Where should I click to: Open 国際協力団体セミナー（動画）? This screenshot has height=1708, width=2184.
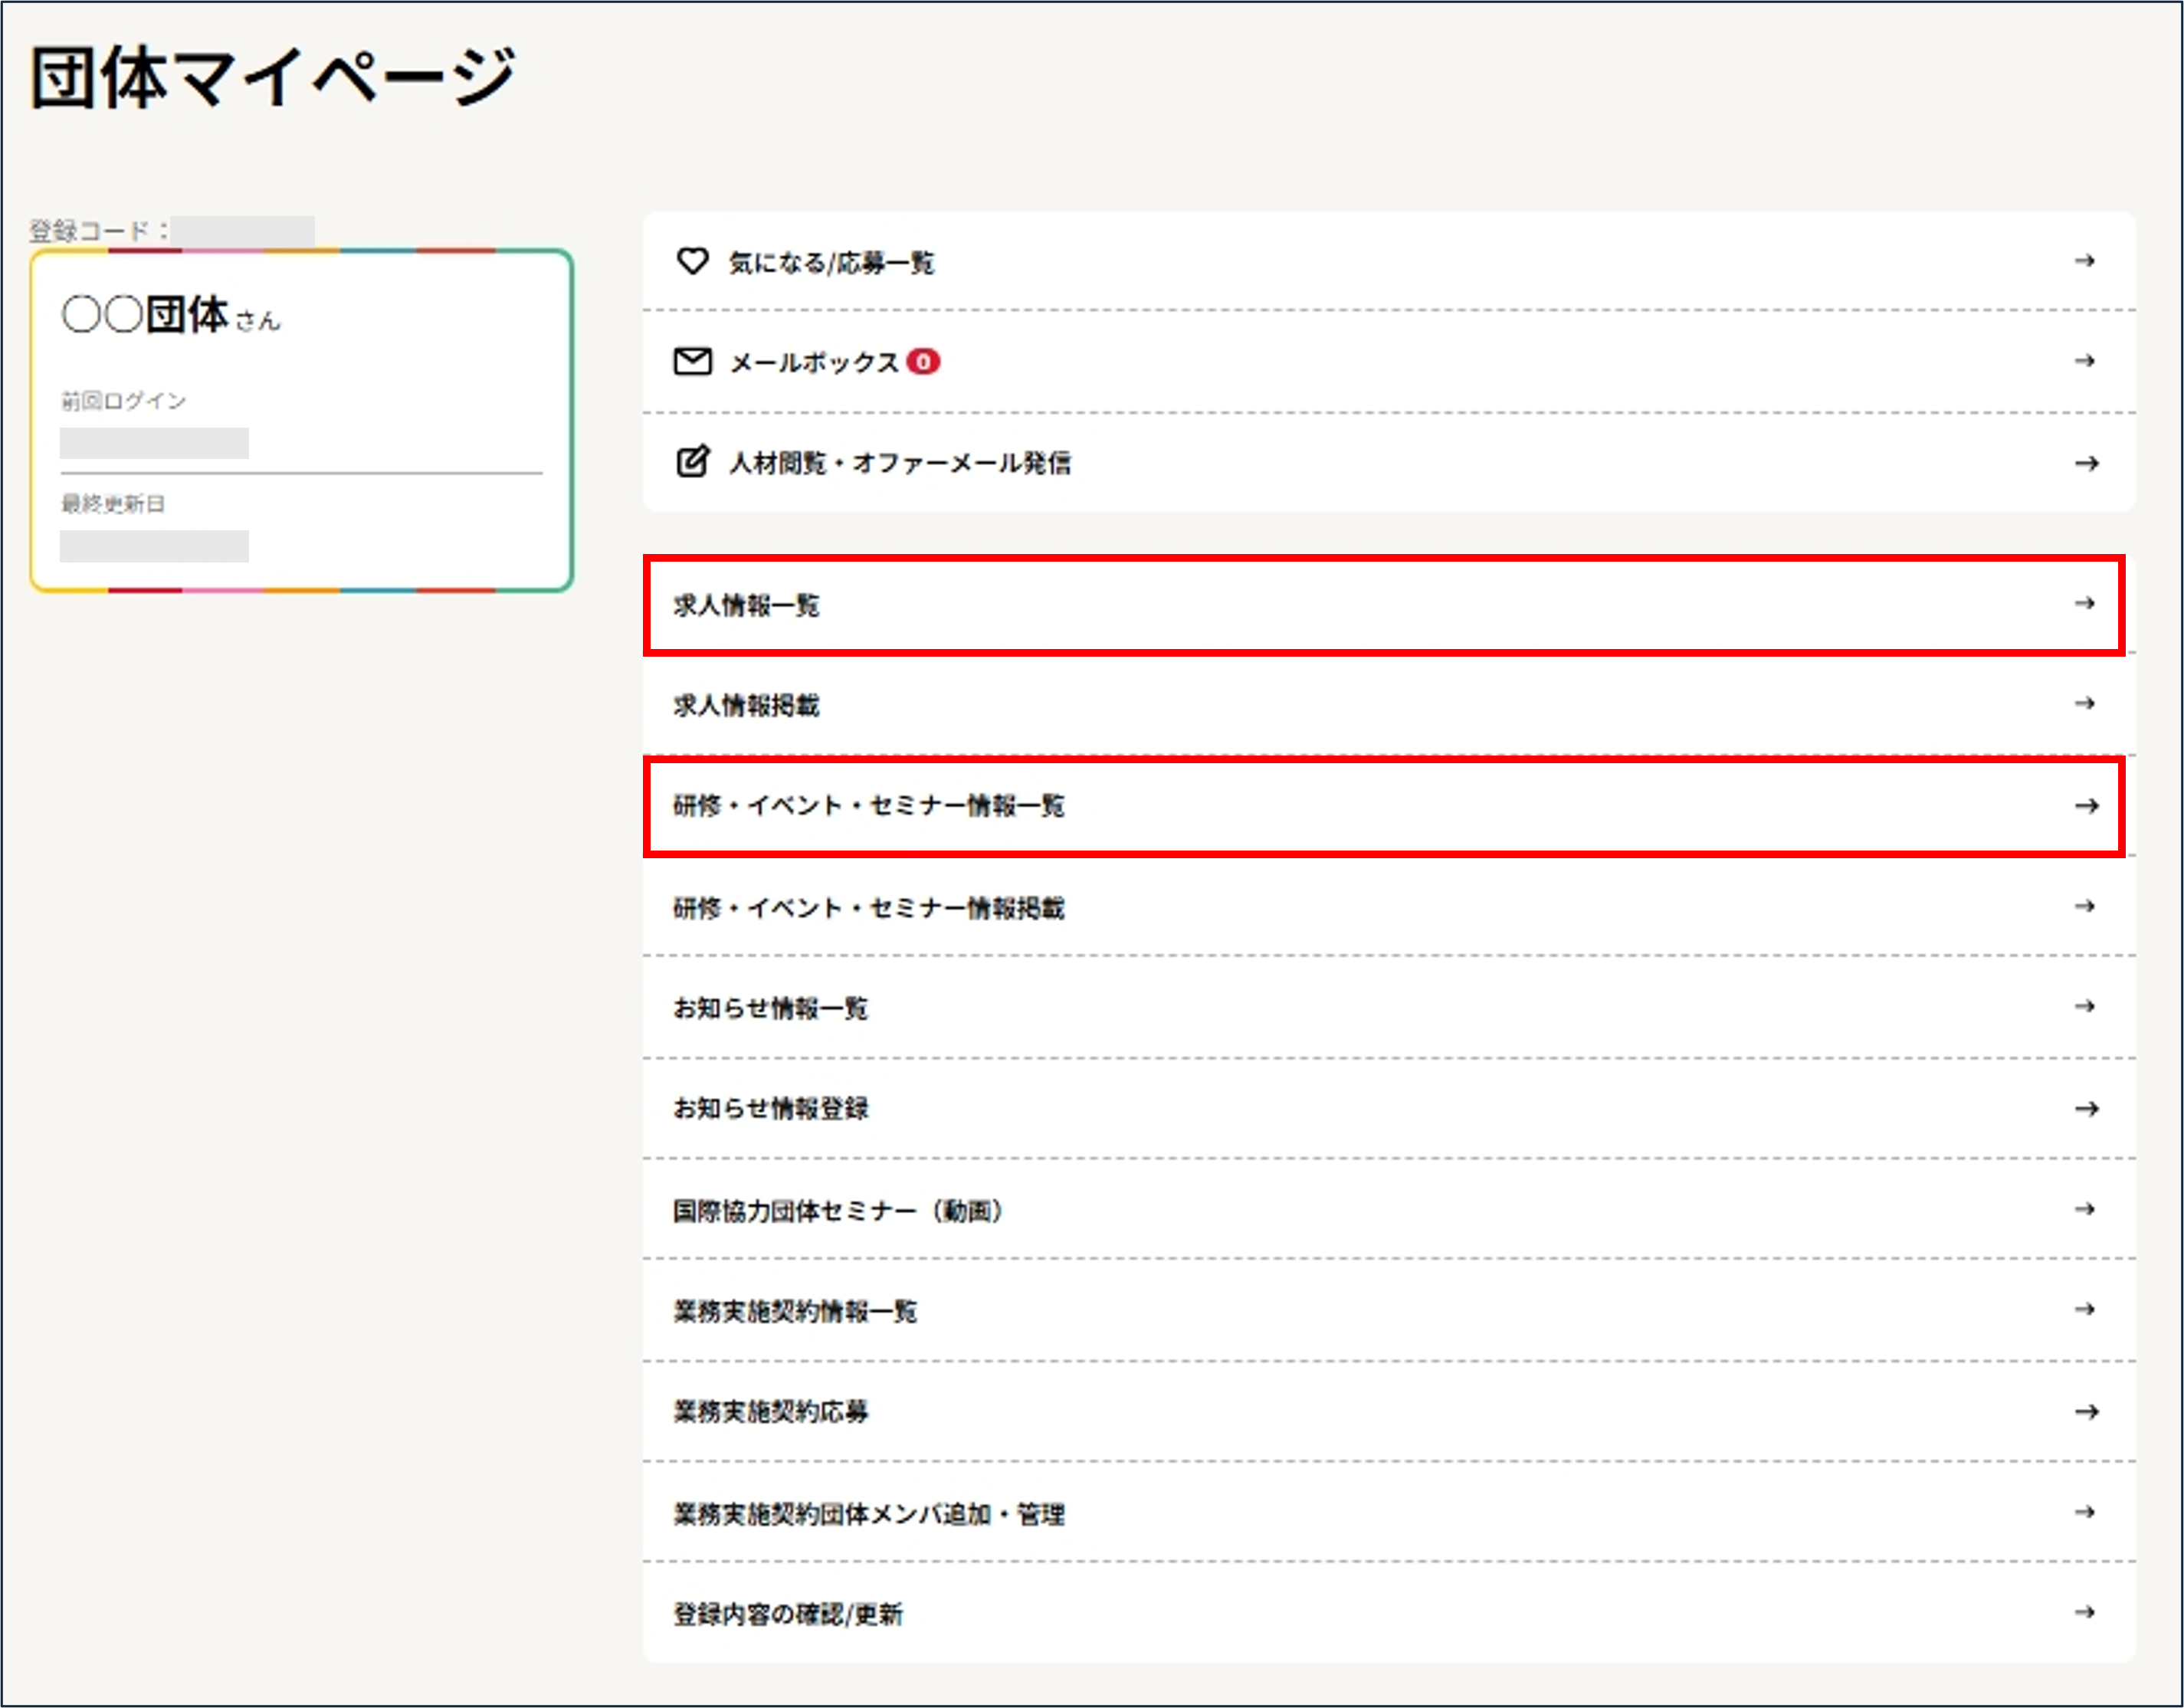tap(838, 1211)
